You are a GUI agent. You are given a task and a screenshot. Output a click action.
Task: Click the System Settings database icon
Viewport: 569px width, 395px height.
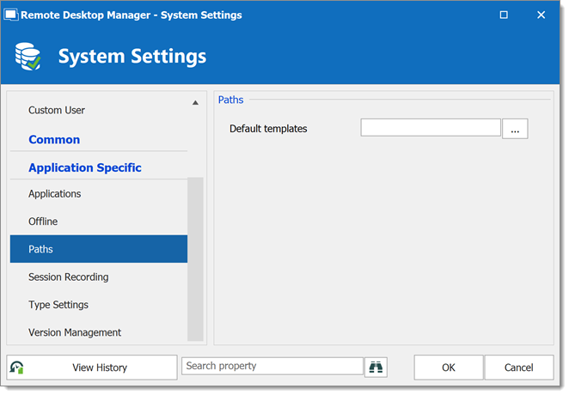[28, 57]
